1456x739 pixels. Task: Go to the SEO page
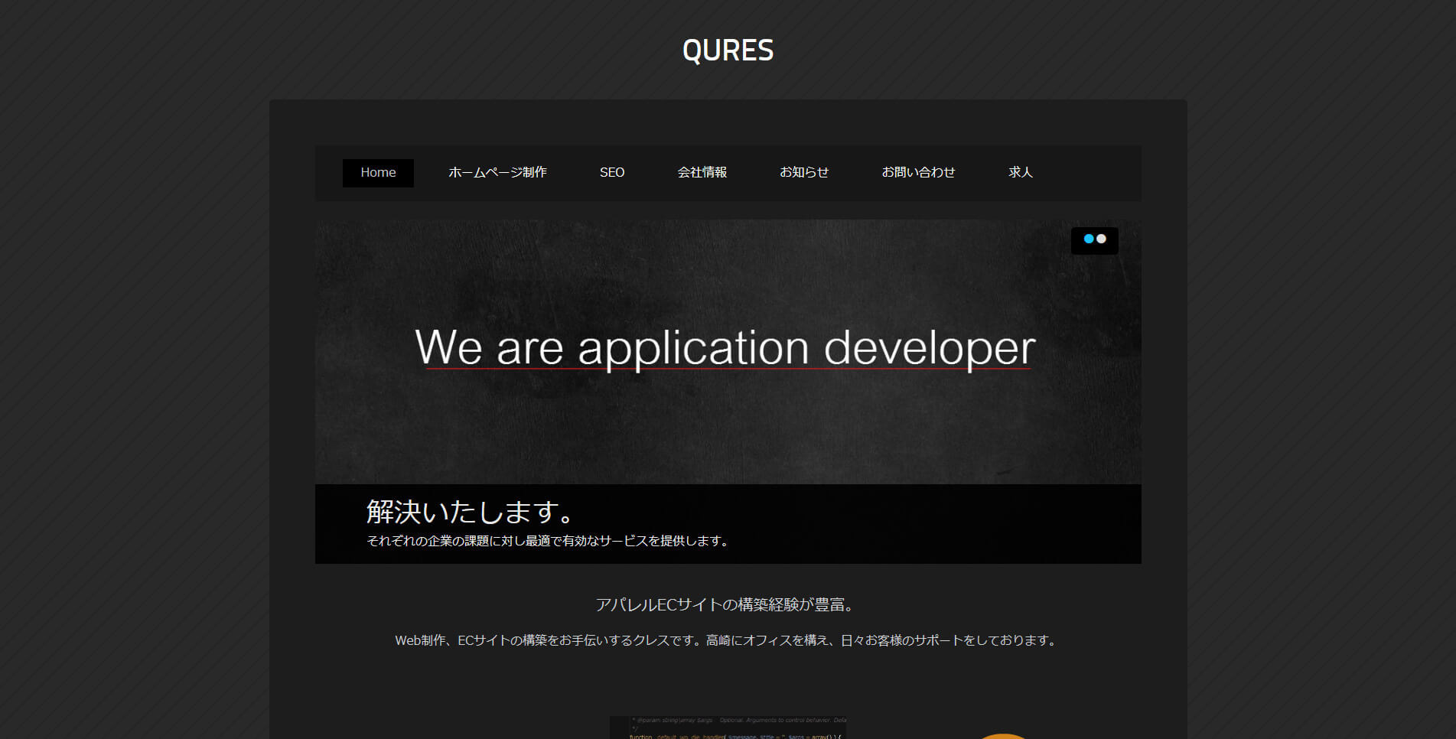612,173
